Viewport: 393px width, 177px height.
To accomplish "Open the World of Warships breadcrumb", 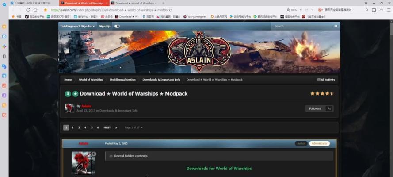I will tap(91, 80).
